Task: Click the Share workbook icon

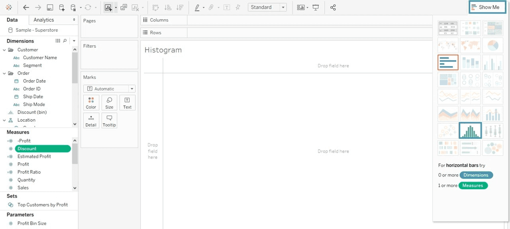Action: (333, 8)
